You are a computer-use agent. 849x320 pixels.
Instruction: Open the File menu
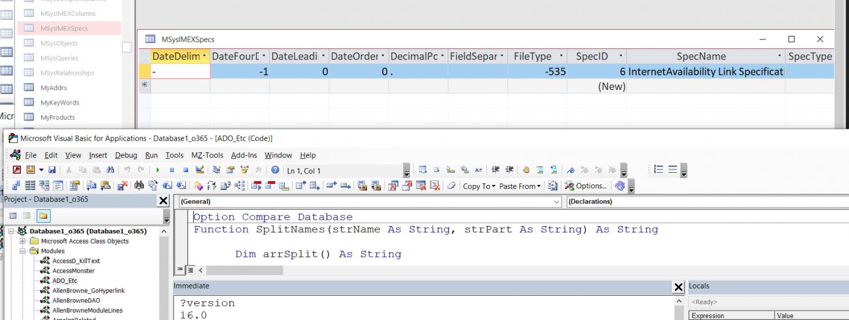(31, 155)
